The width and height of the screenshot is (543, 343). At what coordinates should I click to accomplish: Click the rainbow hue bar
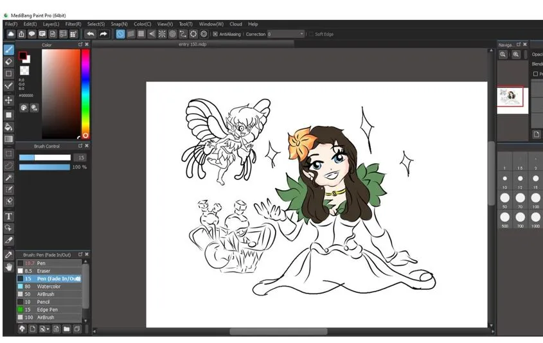pos(85,93)
